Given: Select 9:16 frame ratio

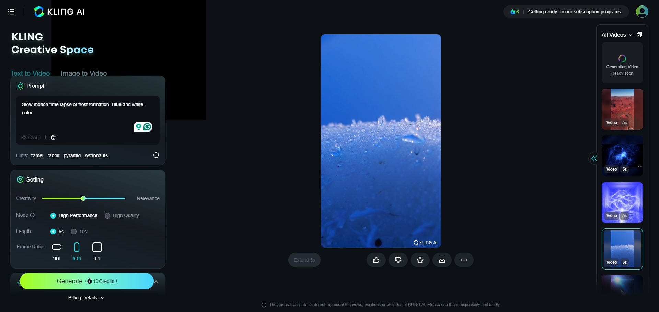Looking at the screenshot, I should tap(77, 251).
